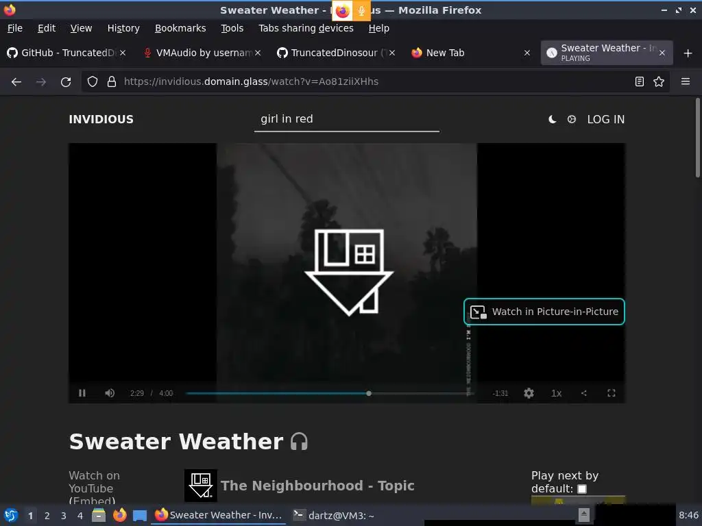Seek on the video progress bar
The height and width of the screenshot is (526, 702).
(330, 394)
